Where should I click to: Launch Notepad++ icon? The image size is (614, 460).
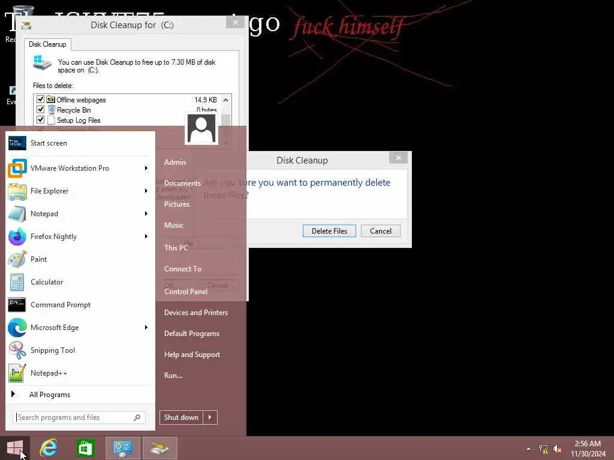pyautogui.click(x=17, y=373)
